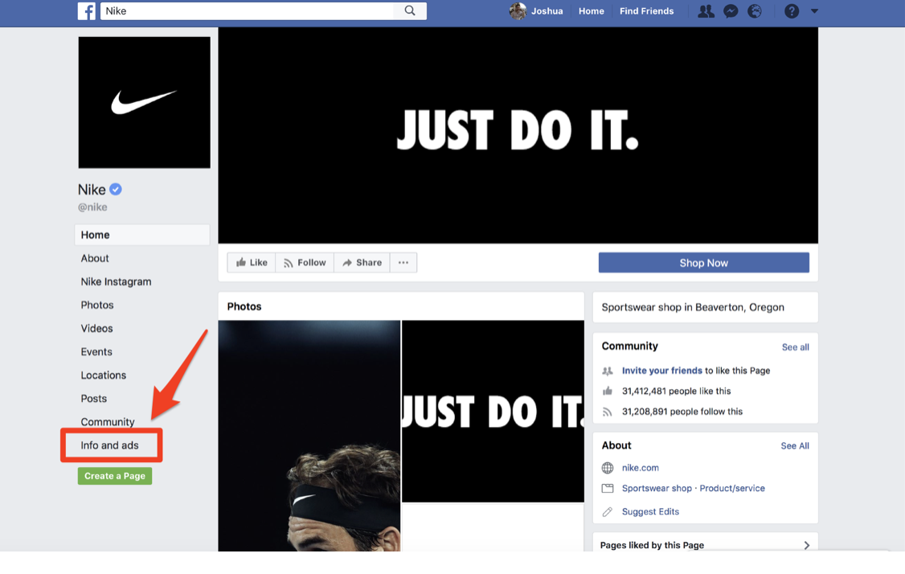Open Joshua profile name link
Screen dimensions: 905x574
coord(547,11)
